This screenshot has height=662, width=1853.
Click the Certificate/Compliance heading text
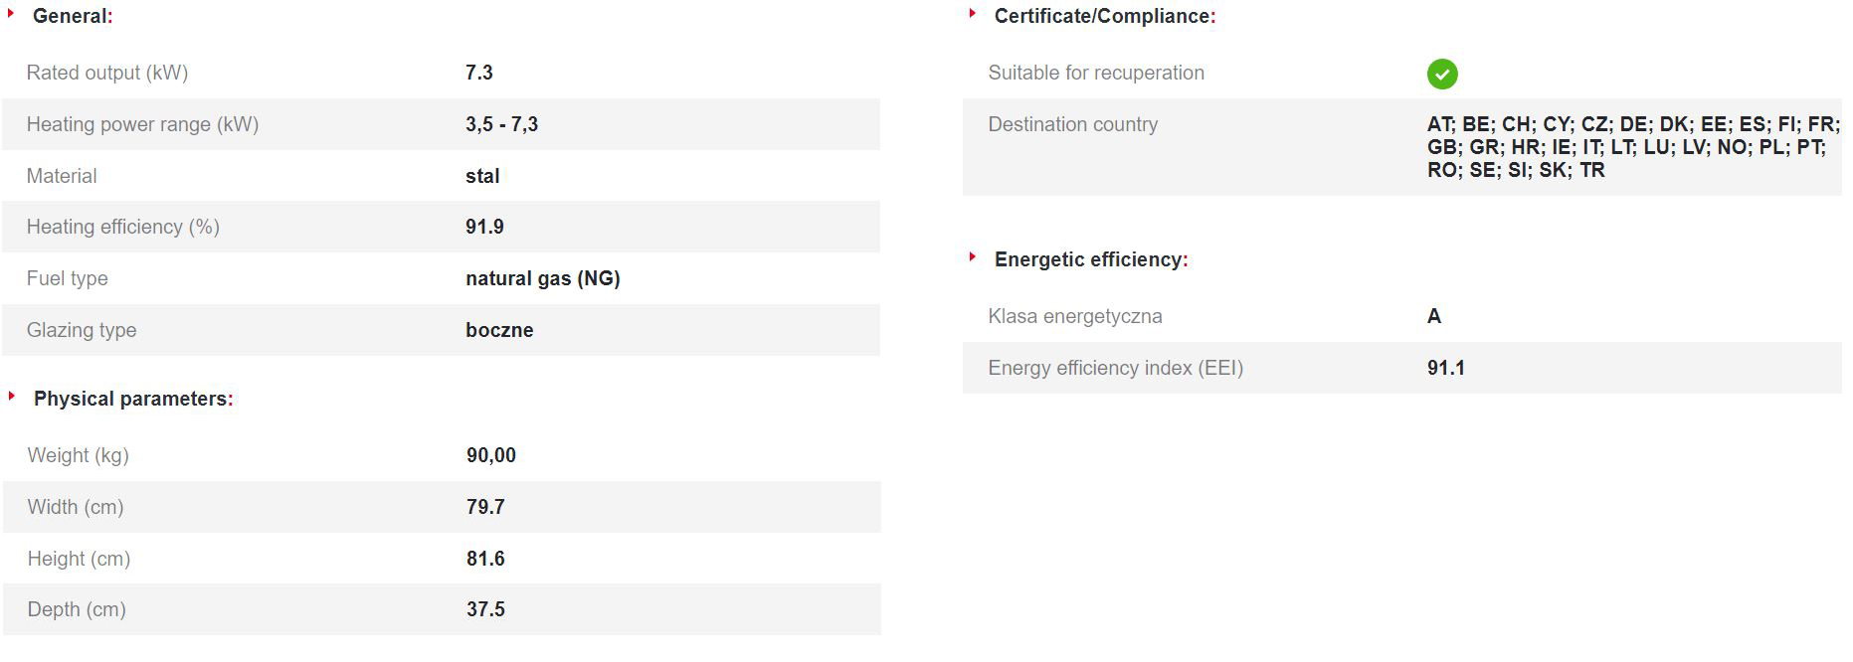coord(1104,16)
